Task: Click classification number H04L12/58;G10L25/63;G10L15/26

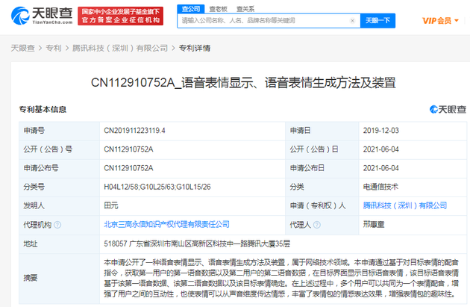Action: (157, 187)
